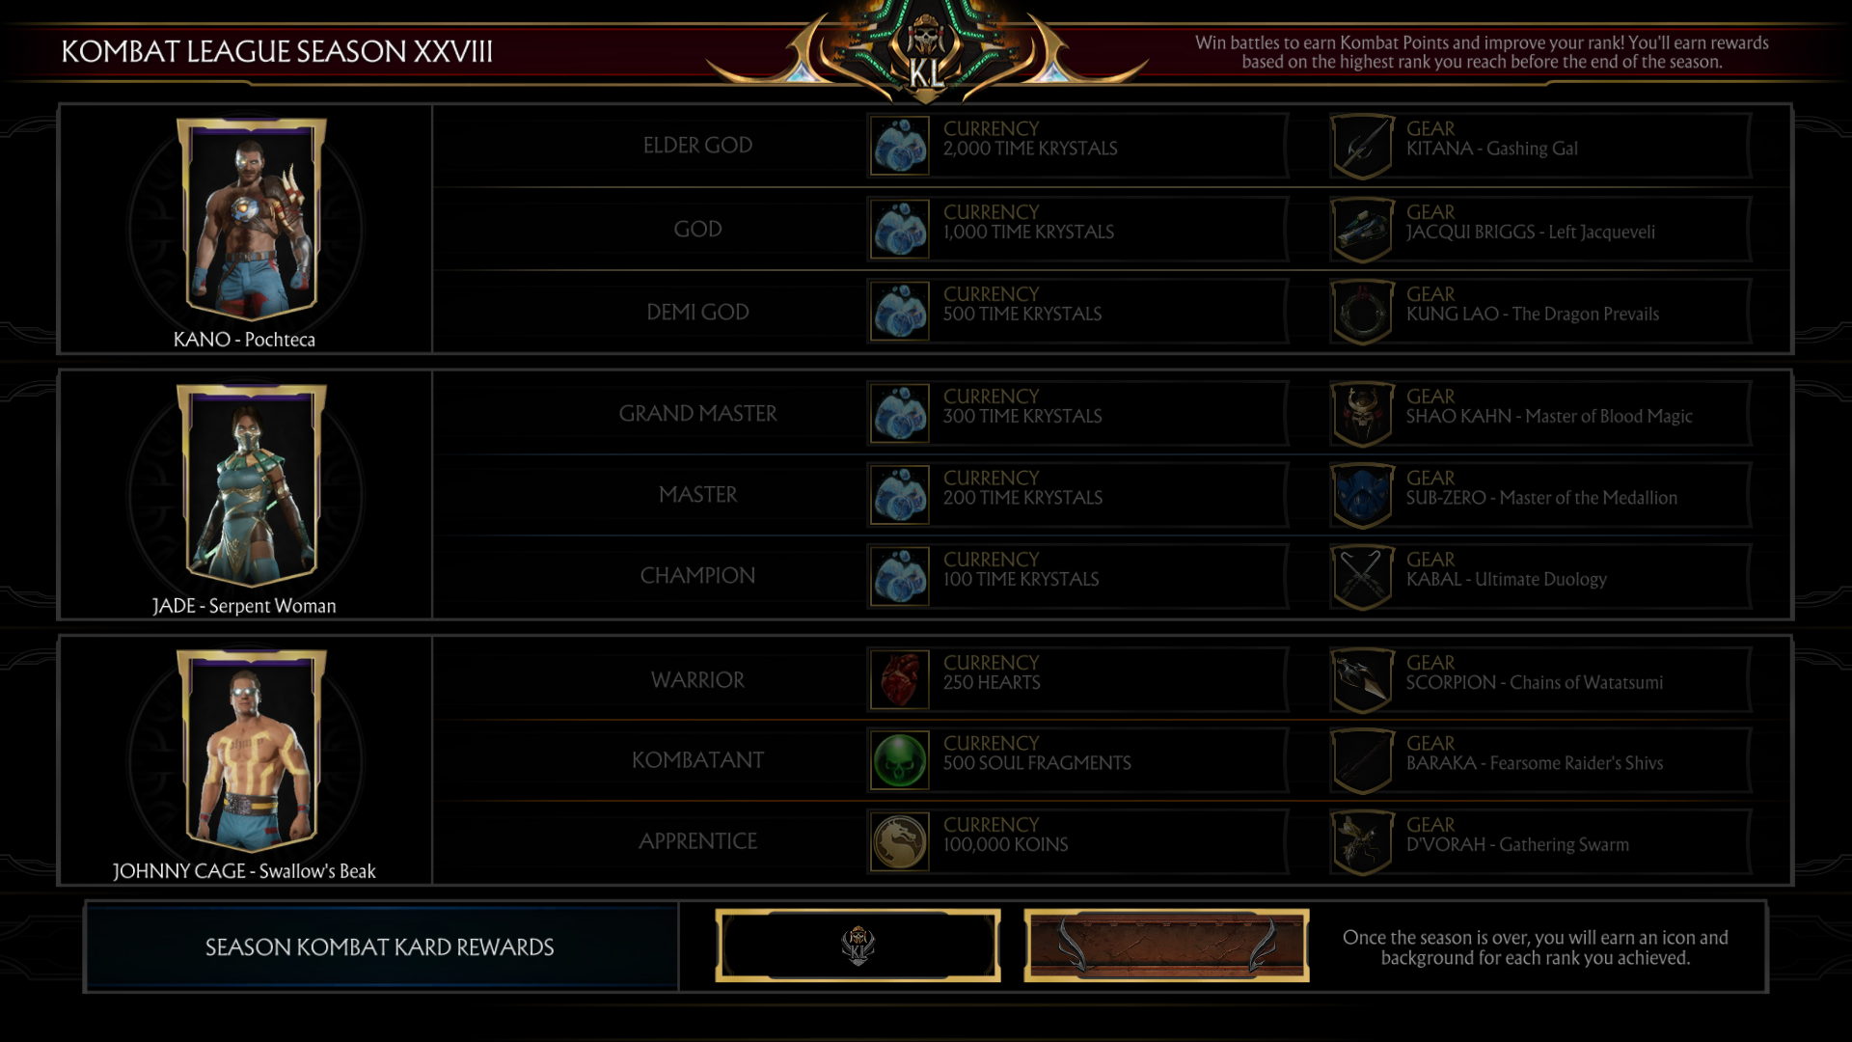Select the Koins dragon medallion icon
This screenshot has width=1852, height=1042.
pyautogui.click(x=899, y=841)
